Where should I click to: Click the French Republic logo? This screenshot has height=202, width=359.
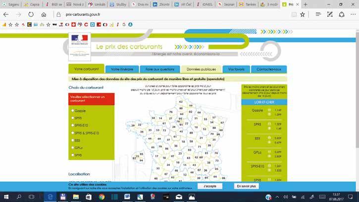pyautogui.click(x=79, y=40)
